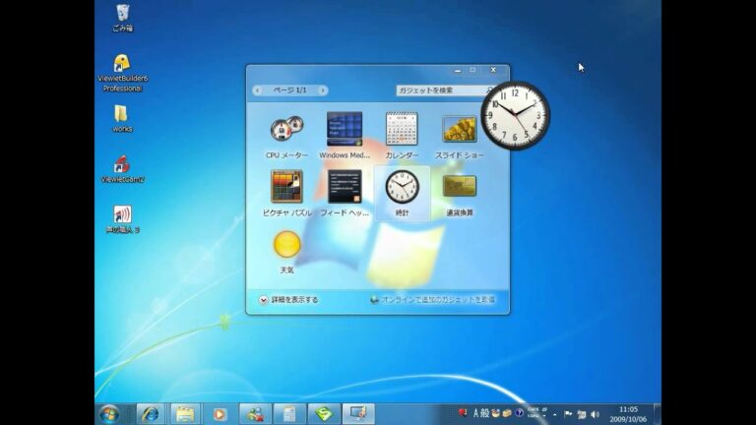
Task: Select the 通貨換算 currency gadget
Action: click(x=459, y=194)
